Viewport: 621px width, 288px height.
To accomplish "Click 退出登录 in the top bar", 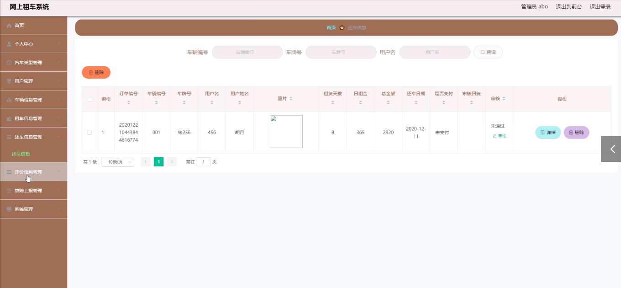I will (x=600, y=7).
